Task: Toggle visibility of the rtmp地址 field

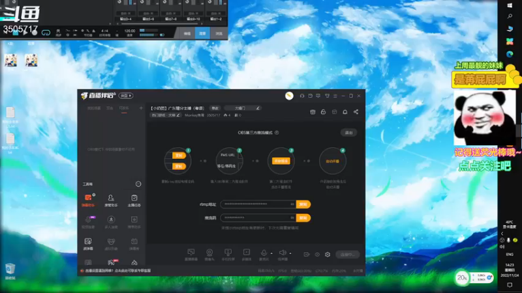Action: [x=292, y=204]
